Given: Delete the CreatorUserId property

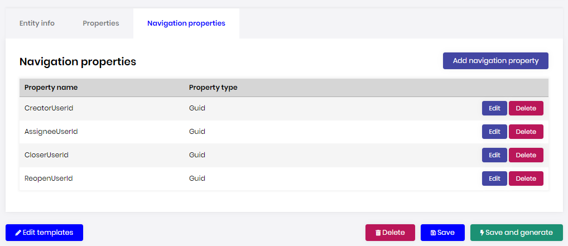Looking at the screenshot, I should (526, 108).
